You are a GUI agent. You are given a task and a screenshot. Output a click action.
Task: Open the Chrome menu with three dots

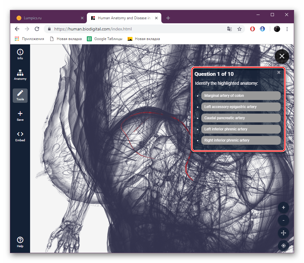coord(287,29)
